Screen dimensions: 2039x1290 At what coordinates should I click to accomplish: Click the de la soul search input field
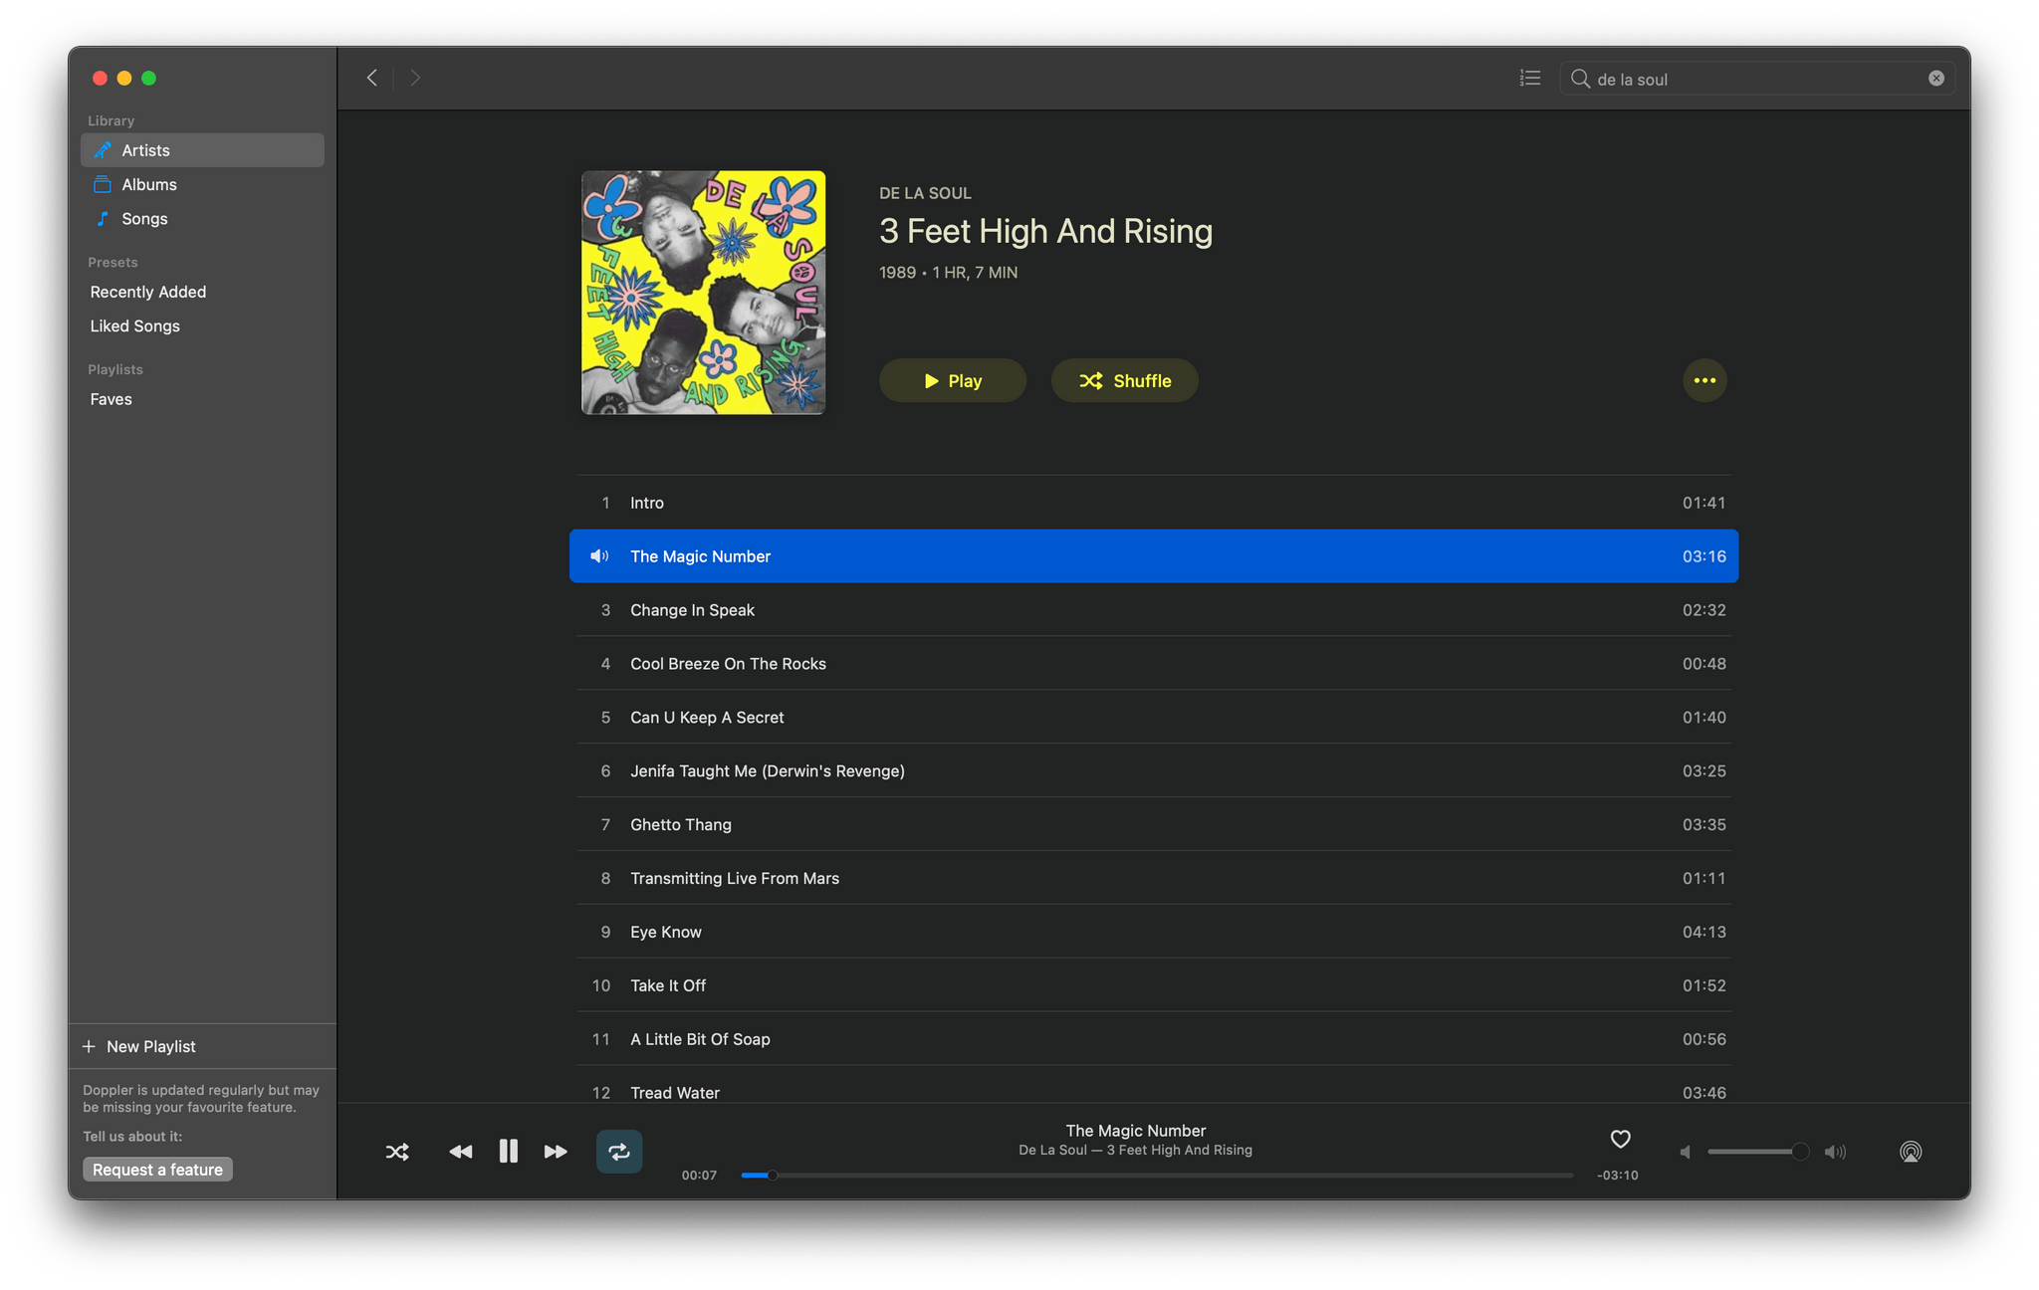[1756, 78]
